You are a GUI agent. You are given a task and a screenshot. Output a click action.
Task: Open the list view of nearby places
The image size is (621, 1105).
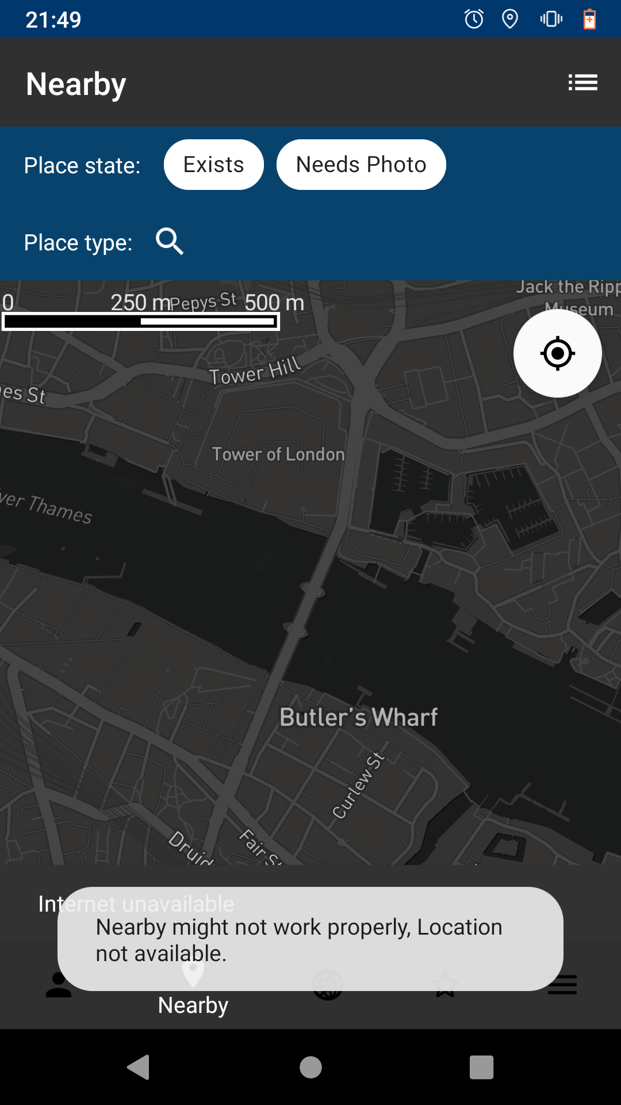click(583, 82)
